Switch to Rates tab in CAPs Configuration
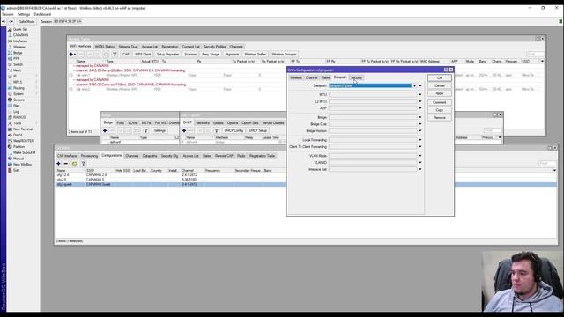The width and height of the screenshot is (564, 317). tap(325, 77)
